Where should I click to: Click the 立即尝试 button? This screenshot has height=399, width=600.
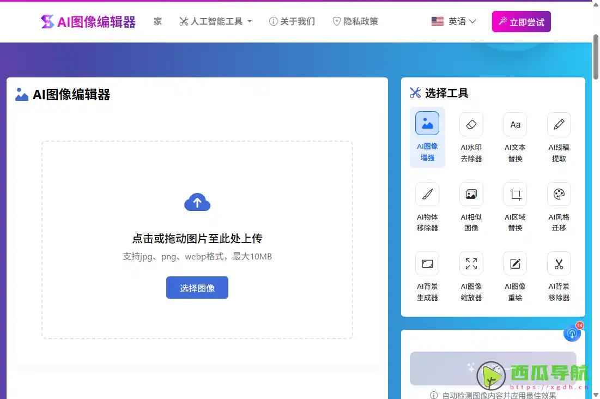click(521, 21)
